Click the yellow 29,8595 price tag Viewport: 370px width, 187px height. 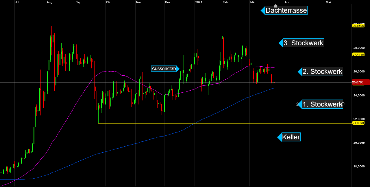click(358, 26)
